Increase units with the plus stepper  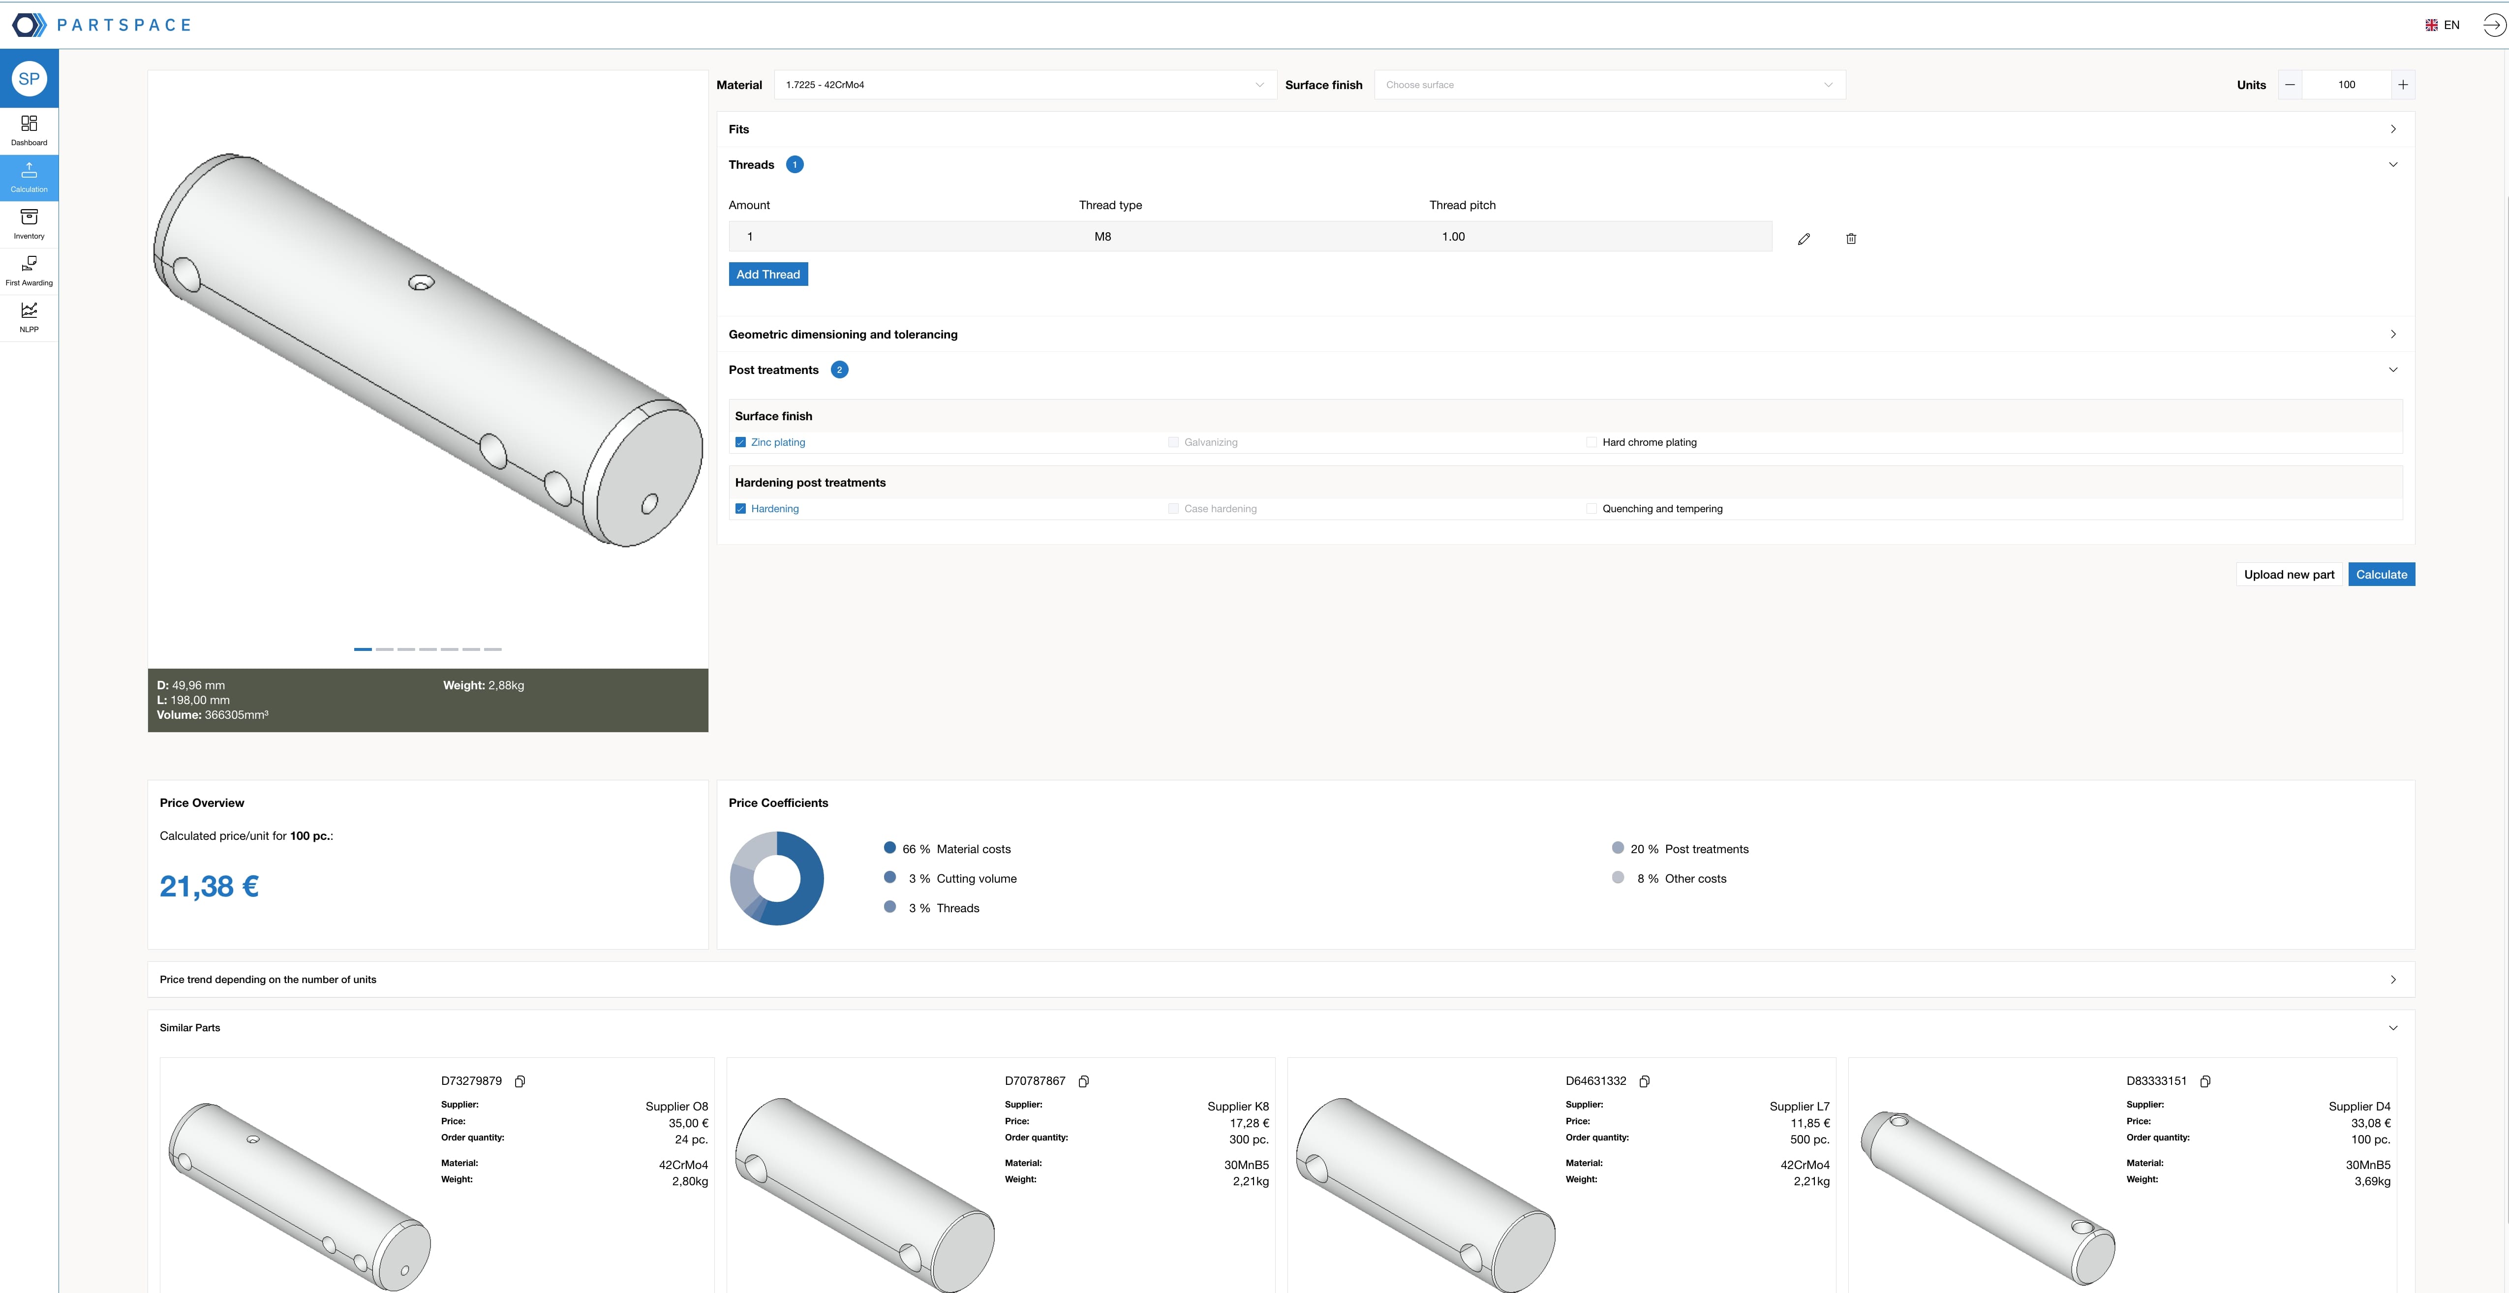click(x=2403, y=85)
